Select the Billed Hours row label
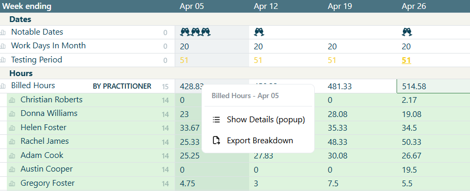Viewport: 470px width, 191px height. (33, 86)
